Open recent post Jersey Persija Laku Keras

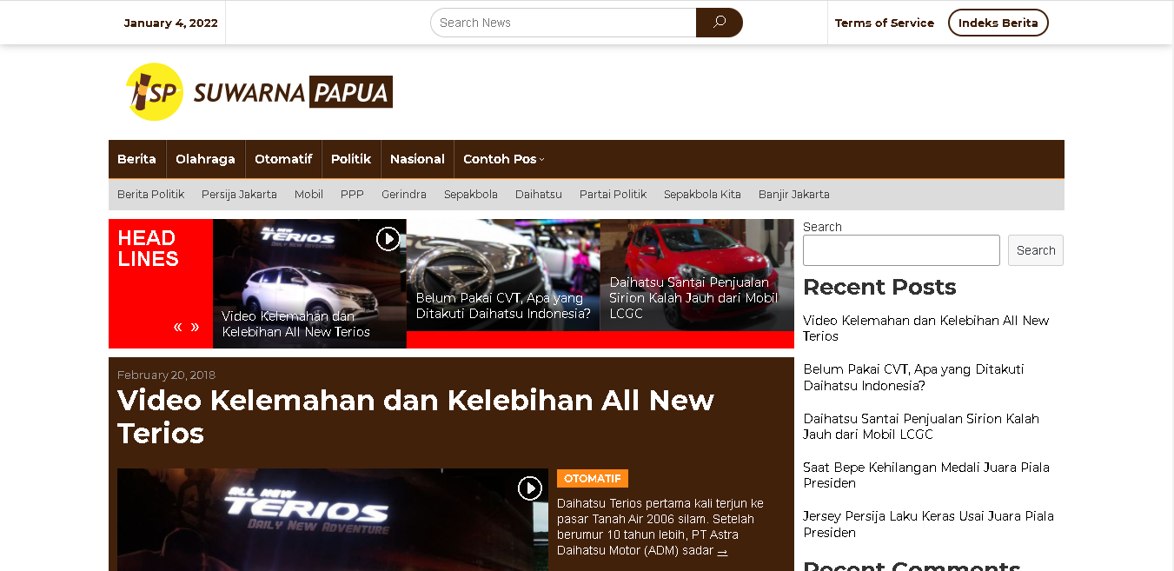[928, 524]
